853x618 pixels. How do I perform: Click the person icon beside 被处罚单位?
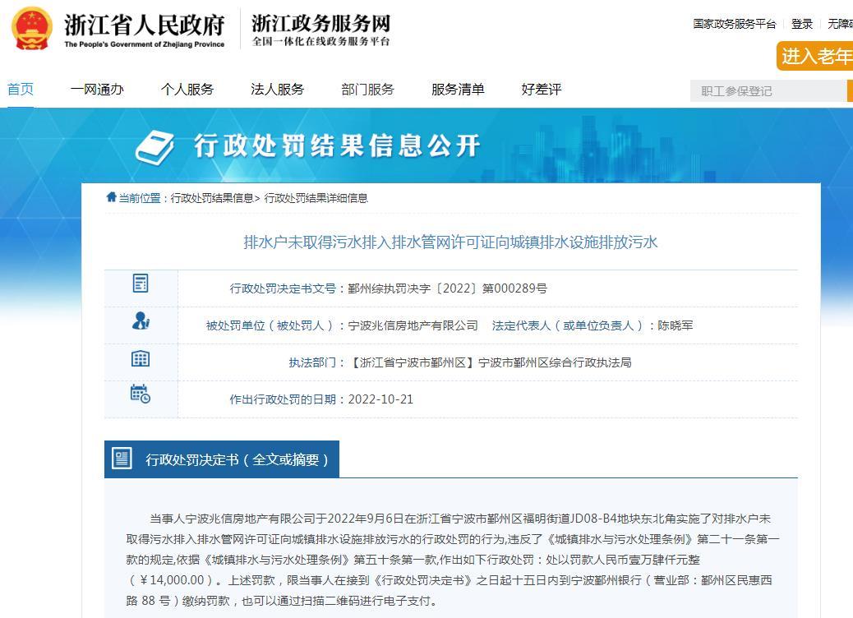(141, 321)
